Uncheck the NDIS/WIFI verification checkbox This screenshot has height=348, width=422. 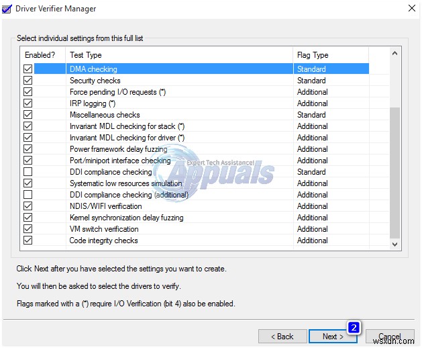pos(28,206)
